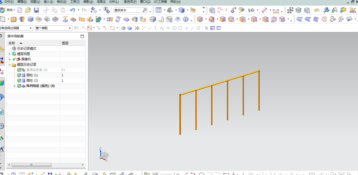Open the undo history dropdown arrow

(78, 10)
